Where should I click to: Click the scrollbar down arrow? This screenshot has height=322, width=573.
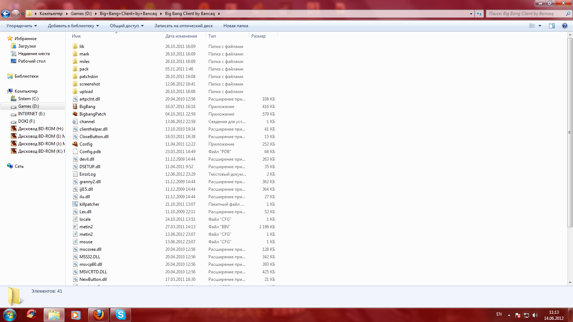point(570,283)
